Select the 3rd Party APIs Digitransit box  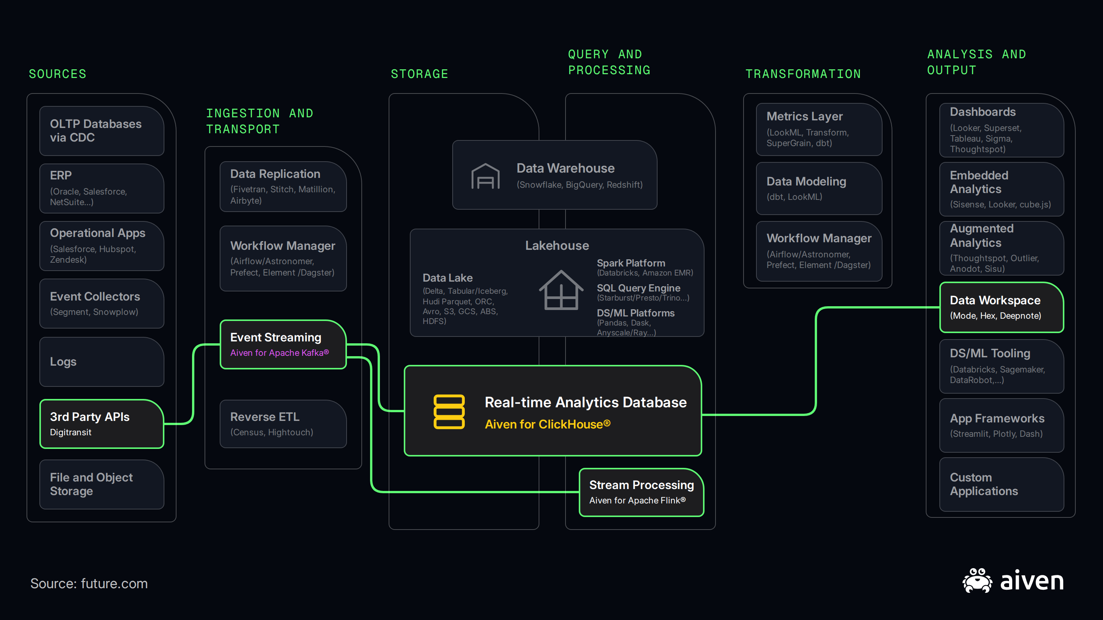(x=102, y=424)
